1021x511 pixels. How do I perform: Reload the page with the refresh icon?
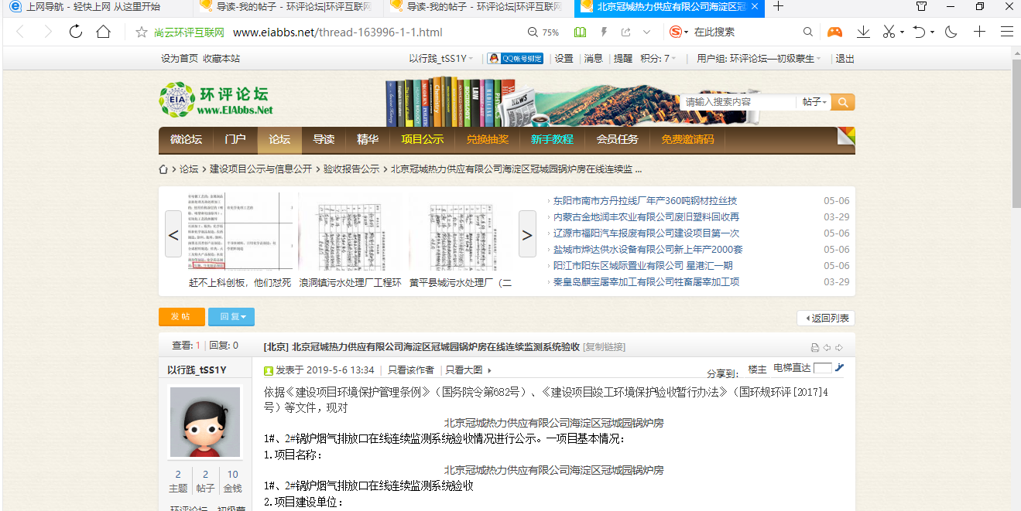[x=76, y=32]
